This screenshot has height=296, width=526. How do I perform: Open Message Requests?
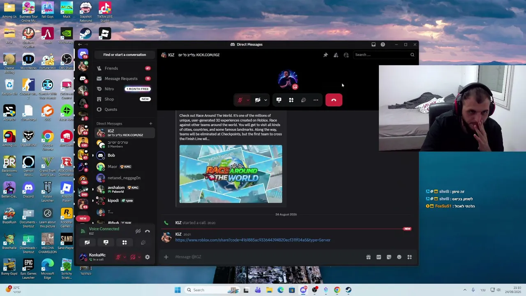pyautogui.click(x=125, y=79)
